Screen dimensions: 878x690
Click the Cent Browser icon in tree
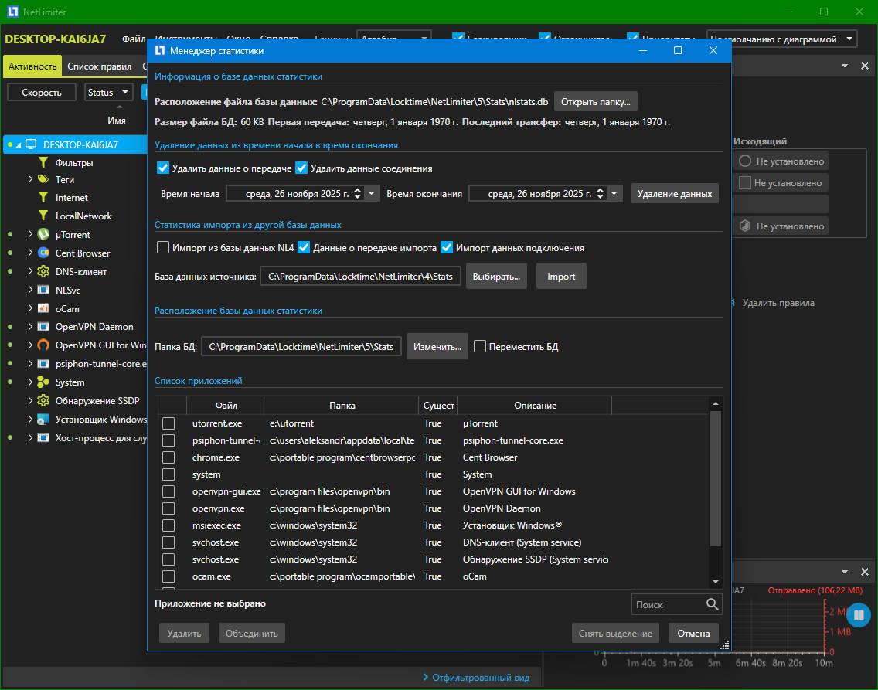[x=43, y=253]
